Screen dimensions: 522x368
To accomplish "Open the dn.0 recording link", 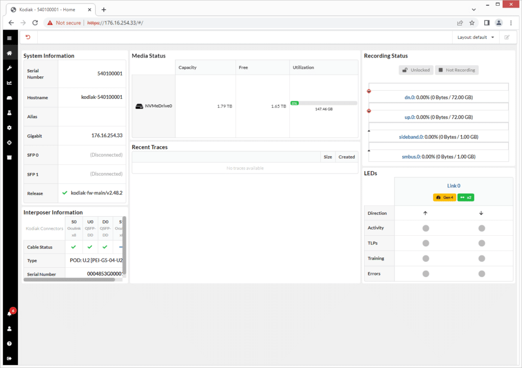I will pos(409,97).
